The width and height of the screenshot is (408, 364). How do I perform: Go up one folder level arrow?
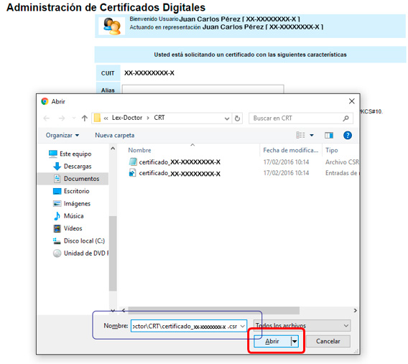click(x=84, y=118)
